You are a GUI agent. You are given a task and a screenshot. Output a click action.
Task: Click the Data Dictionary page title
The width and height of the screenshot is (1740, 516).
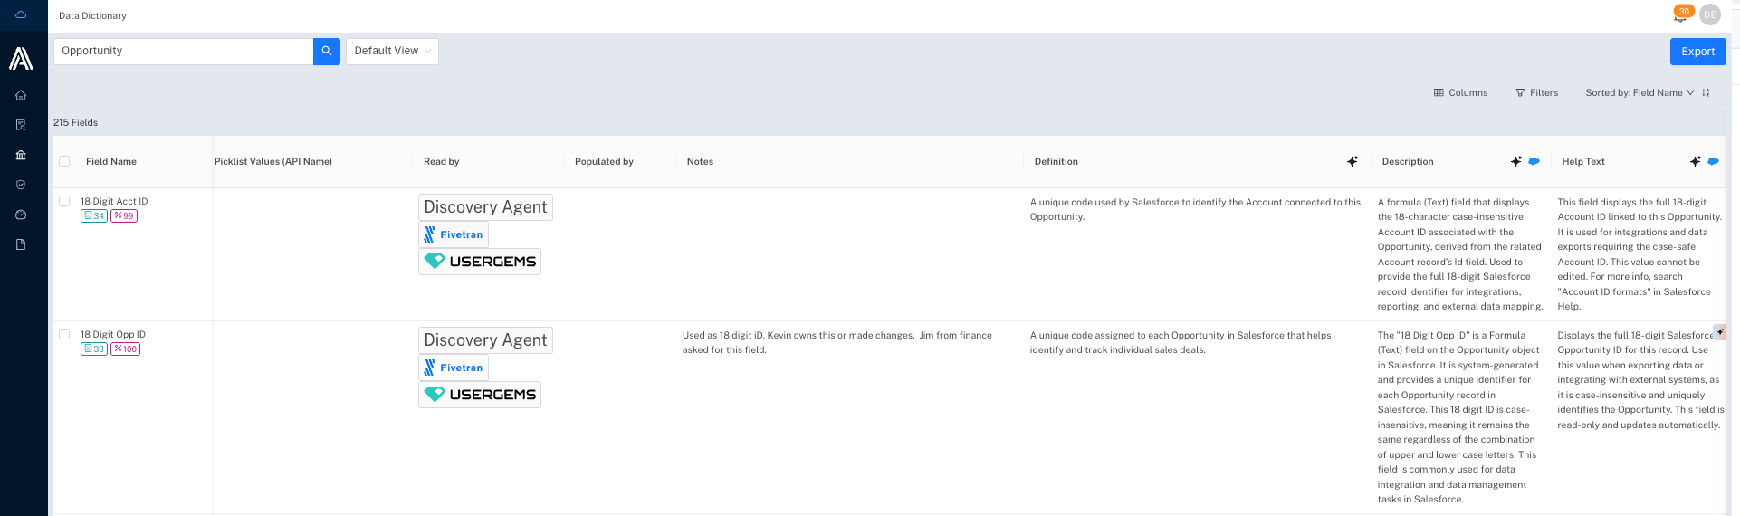point(92,15)
